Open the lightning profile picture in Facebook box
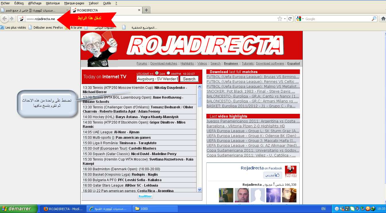The width and height of the screenshot is (386, 213). point(273,195)
